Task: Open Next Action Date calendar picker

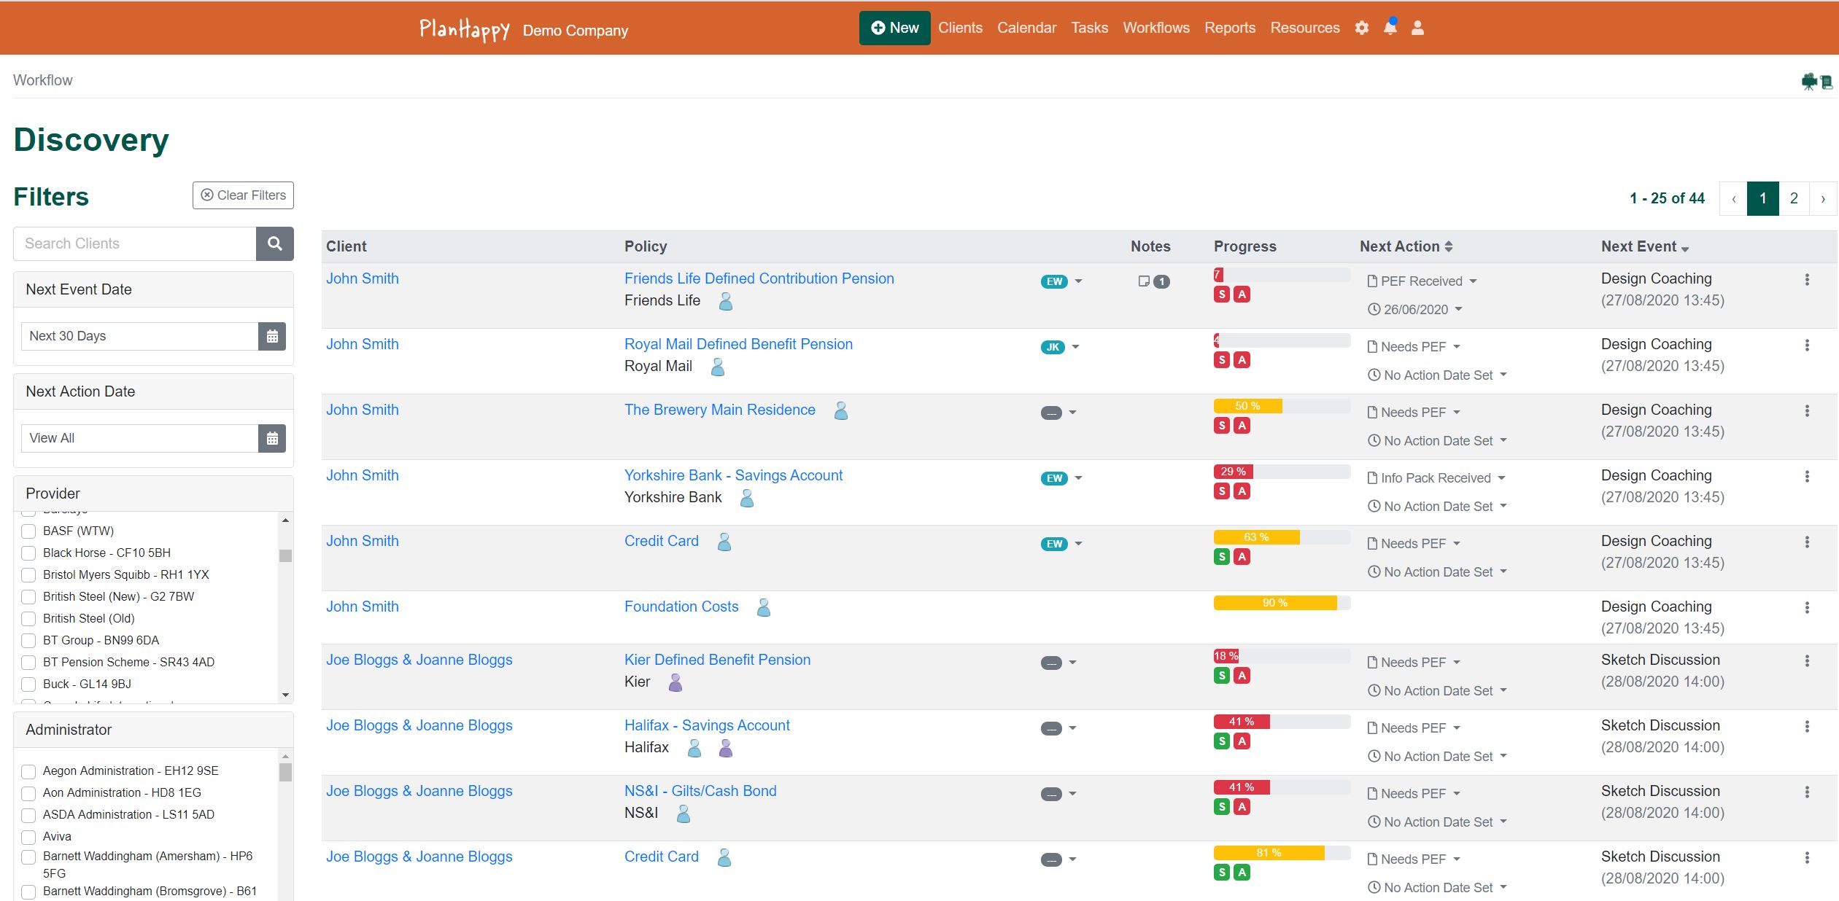Action: (272, 438)
